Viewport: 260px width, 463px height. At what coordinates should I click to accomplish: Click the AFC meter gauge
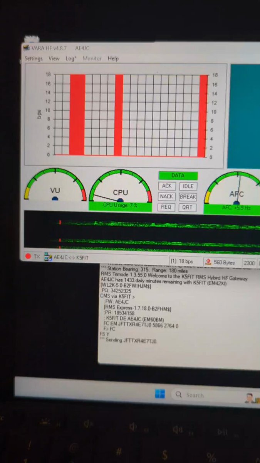point(232,188)
